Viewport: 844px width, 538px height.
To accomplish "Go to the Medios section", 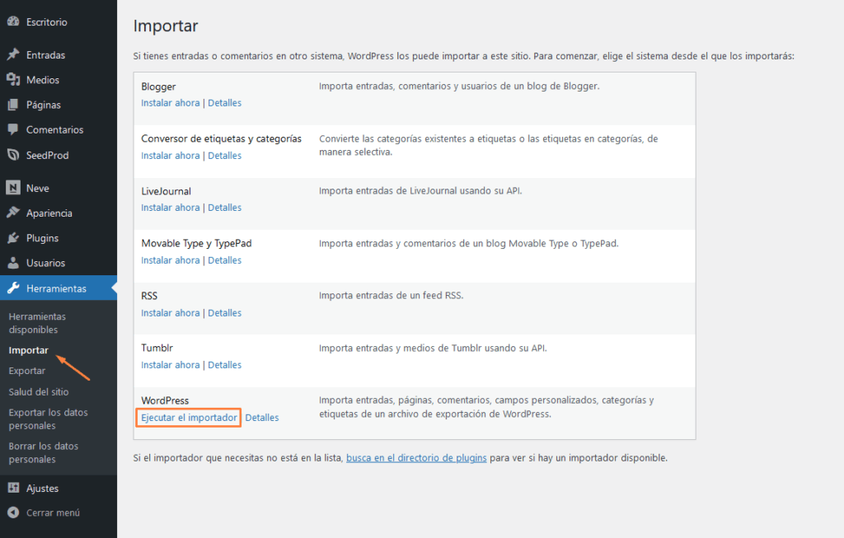I will coord(43,80).
